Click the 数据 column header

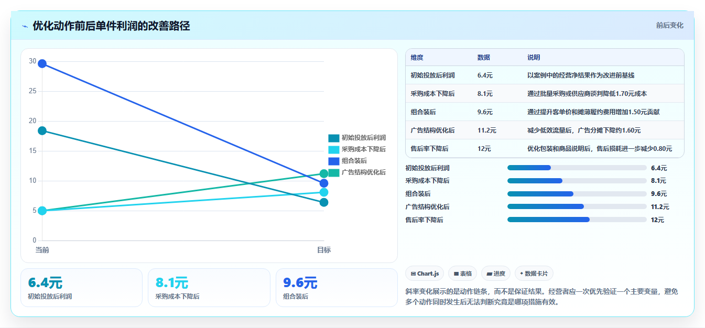tap(484, 57)
